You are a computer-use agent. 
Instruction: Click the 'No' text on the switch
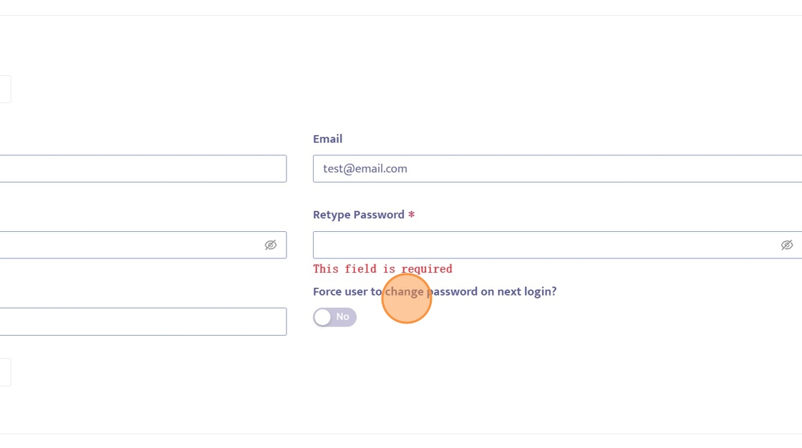click(x=343, y=316)
